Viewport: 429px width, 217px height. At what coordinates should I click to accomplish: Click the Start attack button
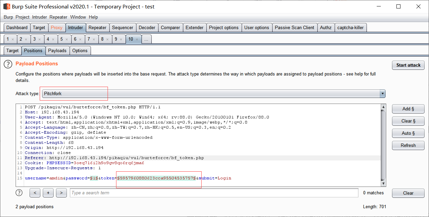tap(408, 65)
